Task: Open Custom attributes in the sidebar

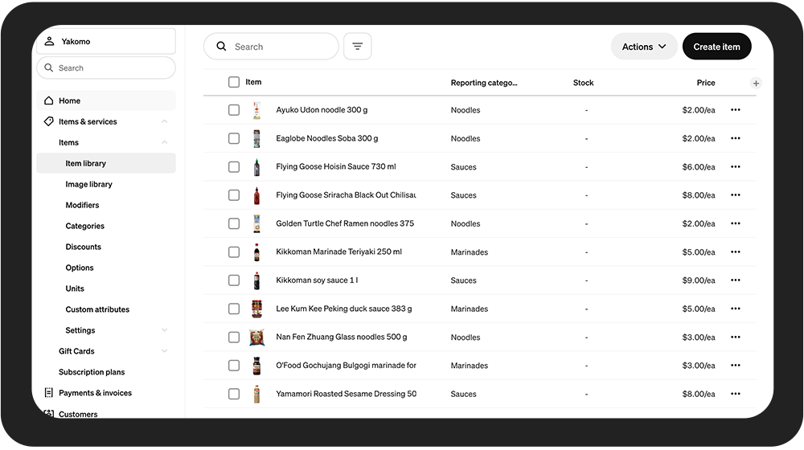Action: pyautogui.click(x=97, y=309)
